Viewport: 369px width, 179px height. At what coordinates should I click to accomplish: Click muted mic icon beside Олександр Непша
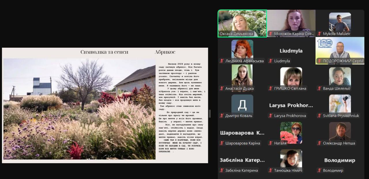319,143
